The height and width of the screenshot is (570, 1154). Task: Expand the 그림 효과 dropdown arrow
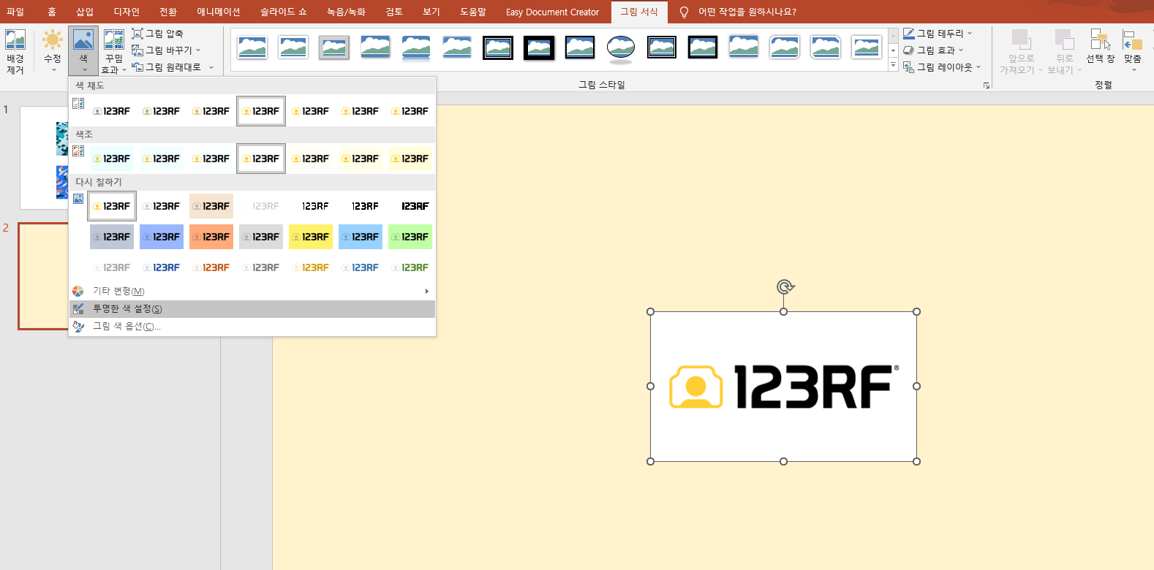(x=961, y=50)
